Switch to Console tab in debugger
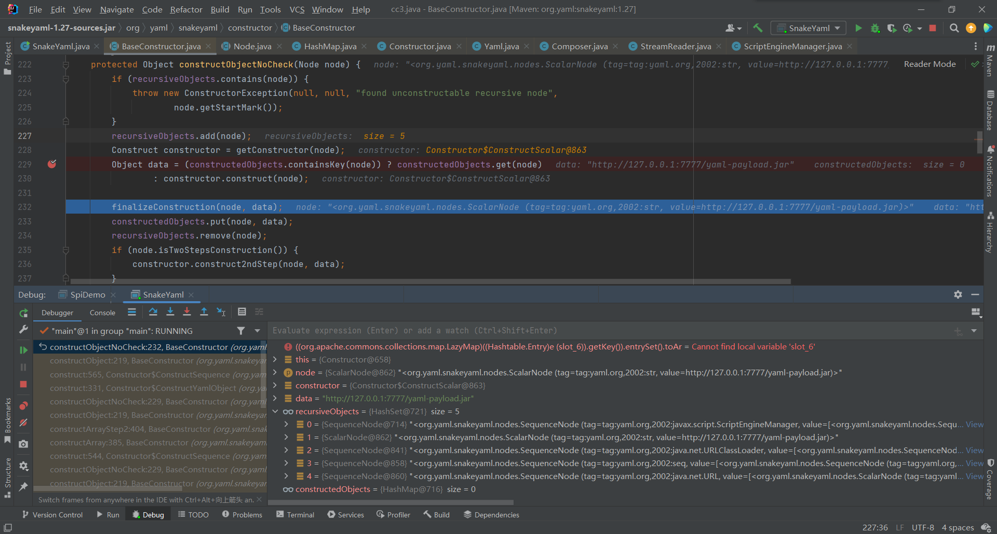The image size is (997, 534). (x=102, y=313)
